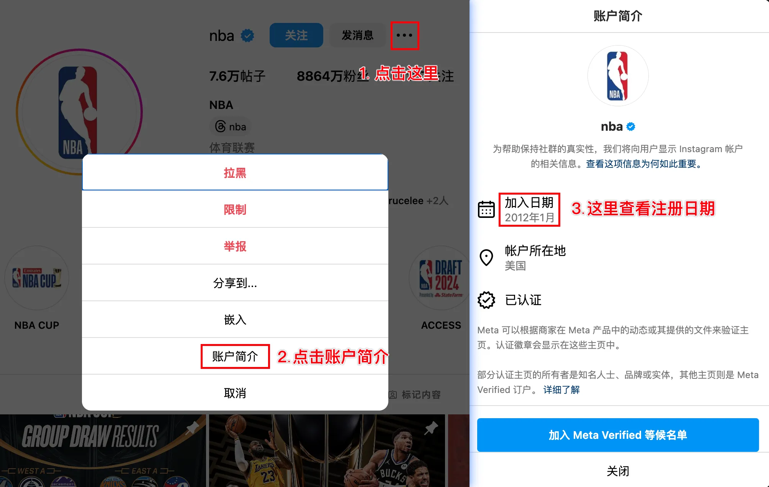Click the NBA avatar in the 账户简介 panel
The width and height of the screenshot is (769, 487).
coord(618,76)
